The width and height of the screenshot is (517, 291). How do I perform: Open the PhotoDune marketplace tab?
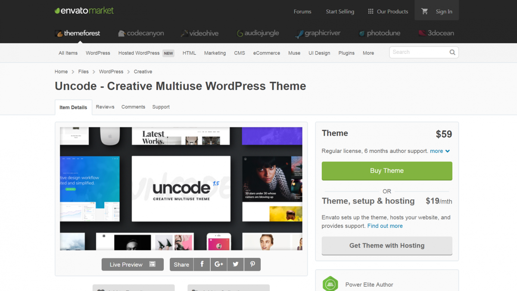click(x=380, y=33)
